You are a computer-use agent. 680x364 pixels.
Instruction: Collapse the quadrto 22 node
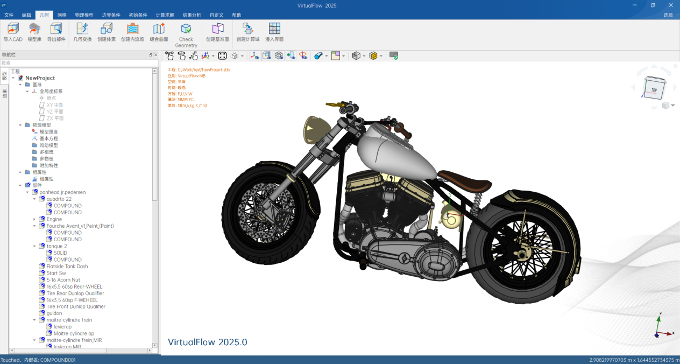click(x=35, y=199)
